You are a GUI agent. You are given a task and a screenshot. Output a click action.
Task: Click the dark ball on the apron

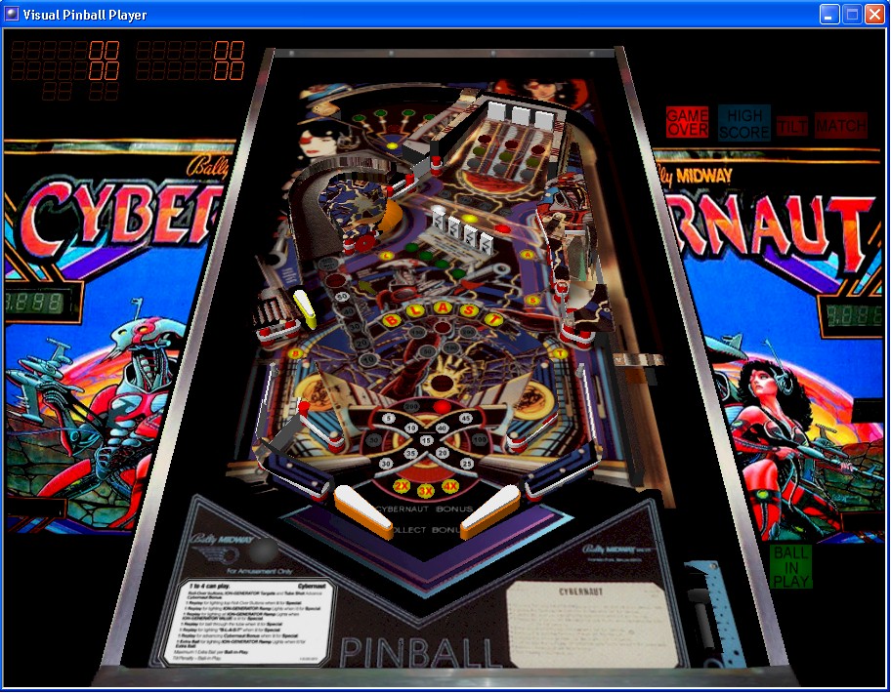point(262,550)
